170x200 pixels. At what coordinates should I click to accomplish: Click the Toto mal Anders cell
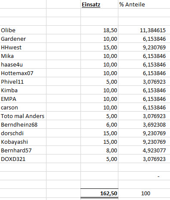[x=23, y=116]
